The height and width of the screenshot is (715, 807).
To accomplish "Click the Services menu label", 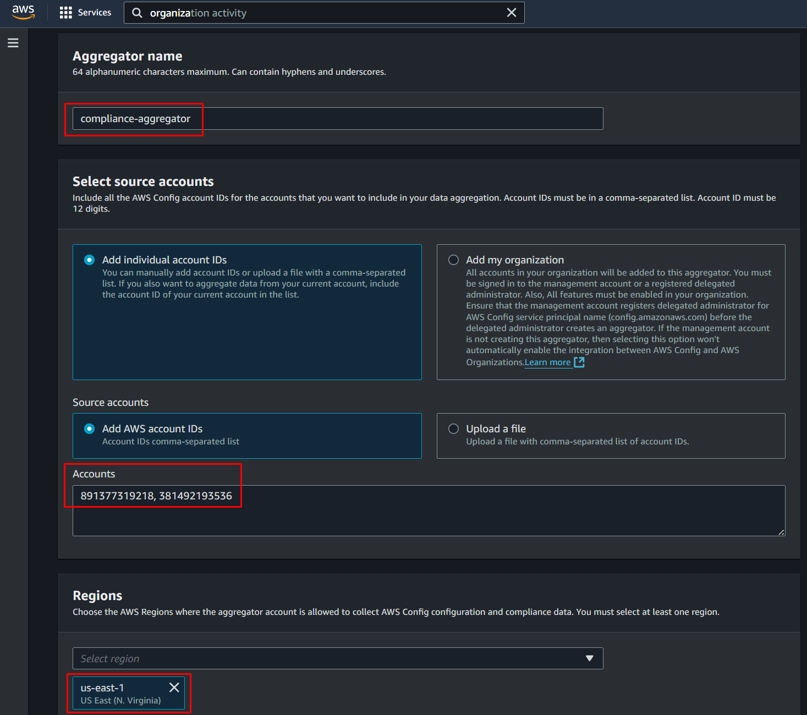I will pos(95,13).
